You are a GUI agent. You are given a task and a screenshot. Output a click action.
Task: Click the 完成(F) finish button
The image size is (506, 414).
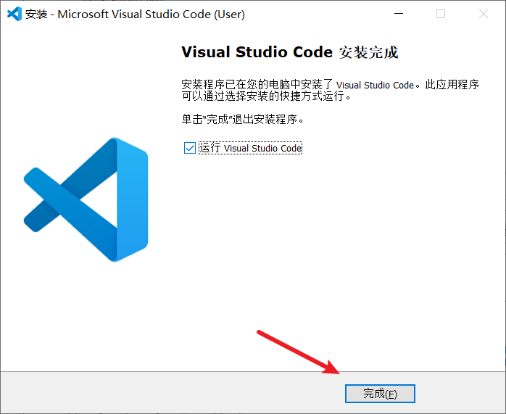coord(380,394)
